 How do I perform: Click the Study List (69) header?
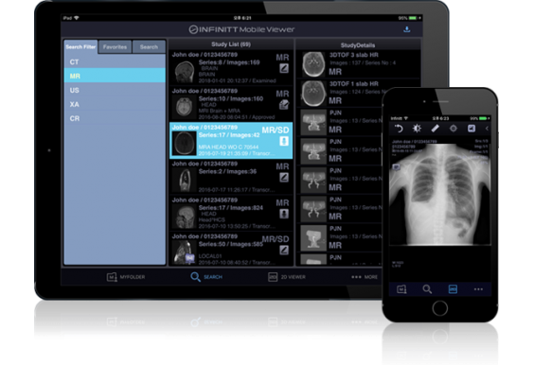pos(231,44)
